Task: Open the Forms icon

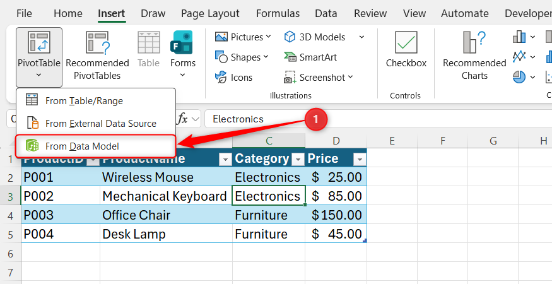Action: 182,42
